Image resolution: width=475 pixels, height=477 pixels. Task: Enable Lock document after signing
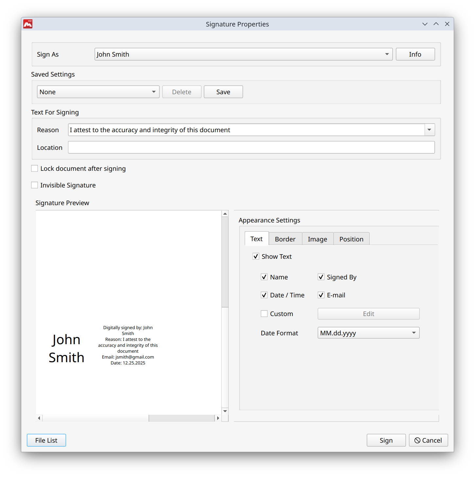point(34,168)
